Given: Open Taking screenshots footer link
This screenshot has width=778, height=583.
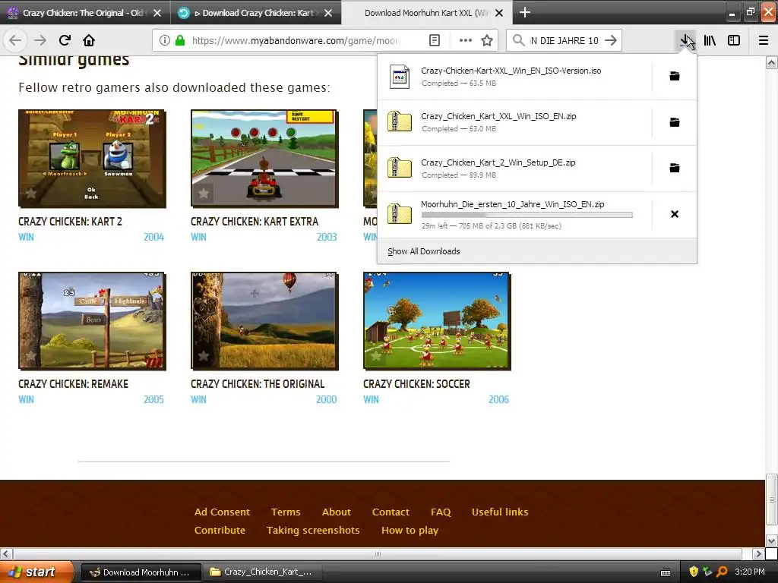Looking at the screenshot, I should [x=313, y=531].
